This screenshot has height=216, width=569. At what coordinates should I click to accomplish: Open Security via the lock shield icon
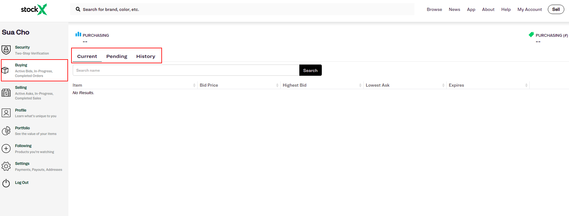pos(6,50)
